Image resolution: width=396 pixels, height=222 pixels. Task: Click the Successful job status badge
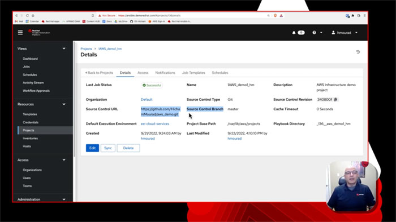point(152,85)
